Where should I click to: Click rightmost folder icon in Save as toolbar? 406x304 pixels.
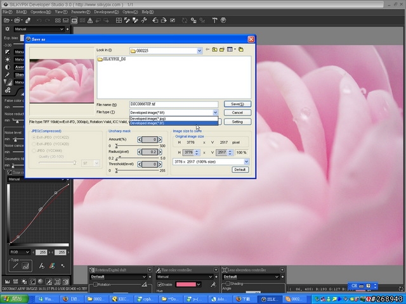241,49
